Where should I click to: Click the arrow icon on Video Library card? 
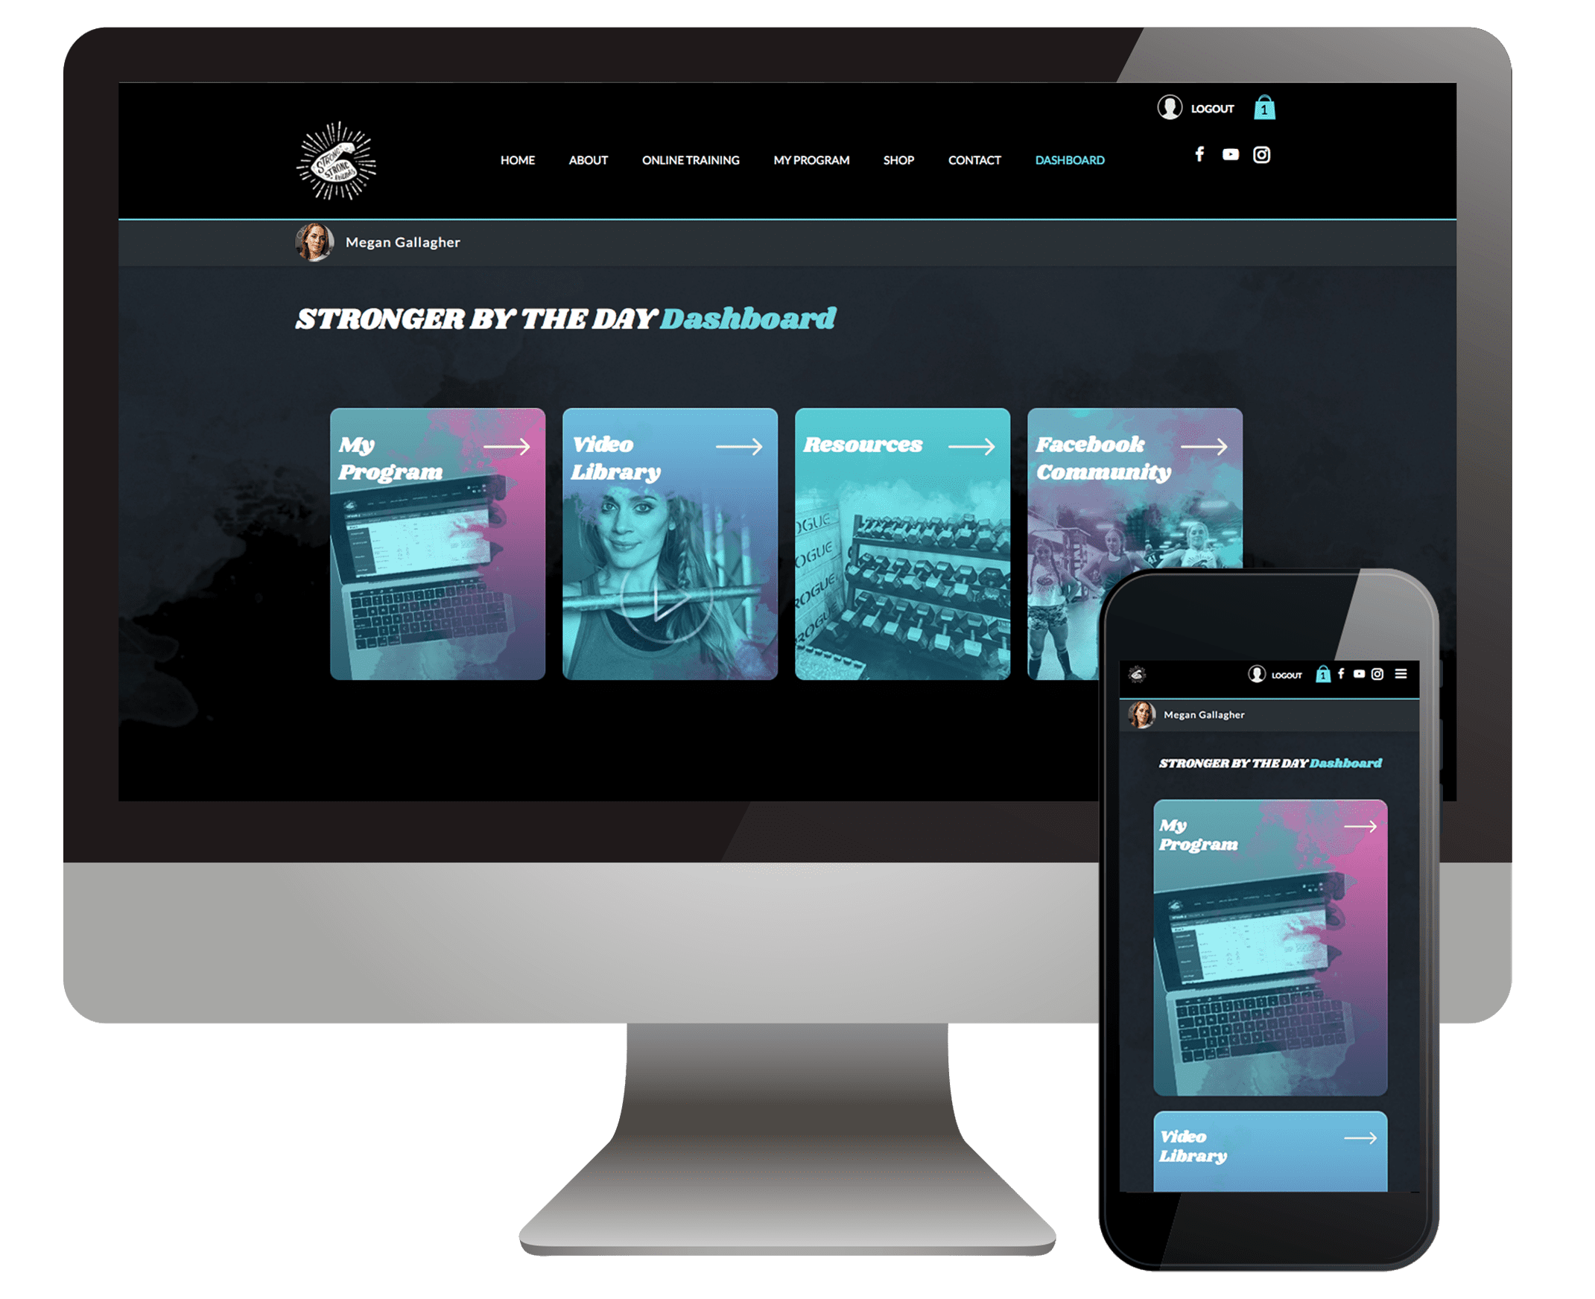point(746,444)
